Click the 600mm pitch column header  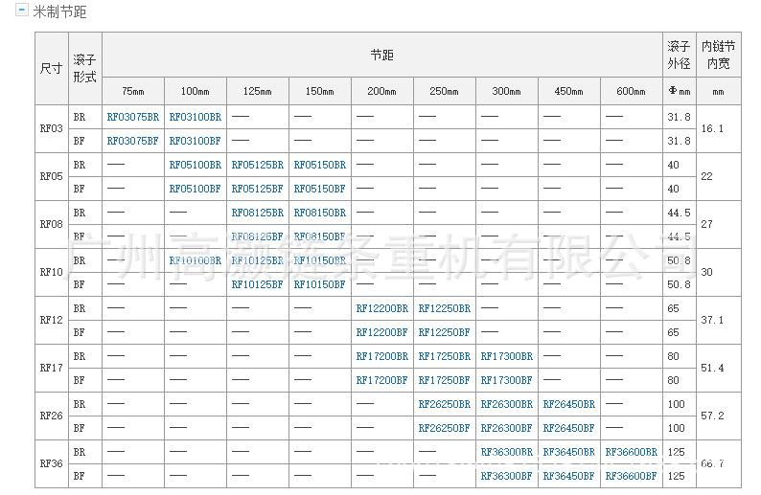pyautogui.click(x=631, y=92)
